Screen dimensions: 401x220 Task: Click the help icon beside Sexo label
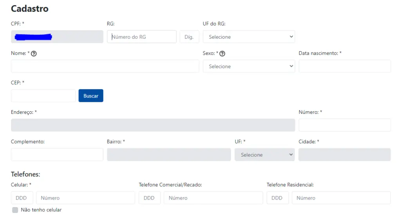click(x=222, y=54)
